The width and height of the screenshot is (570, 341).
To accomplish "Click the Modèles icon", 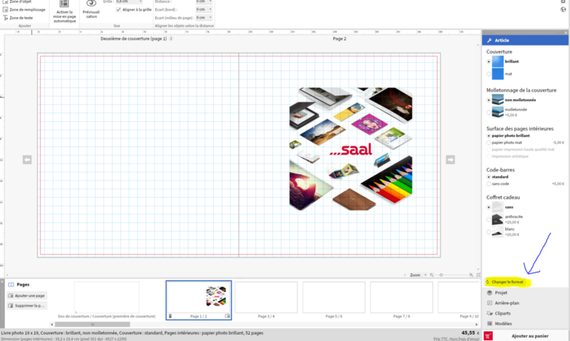I will click(489, 324).
